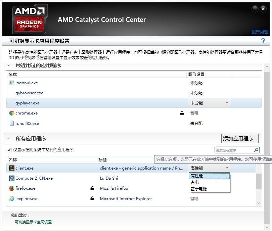Click the search magnifier icon

[256, 150]
